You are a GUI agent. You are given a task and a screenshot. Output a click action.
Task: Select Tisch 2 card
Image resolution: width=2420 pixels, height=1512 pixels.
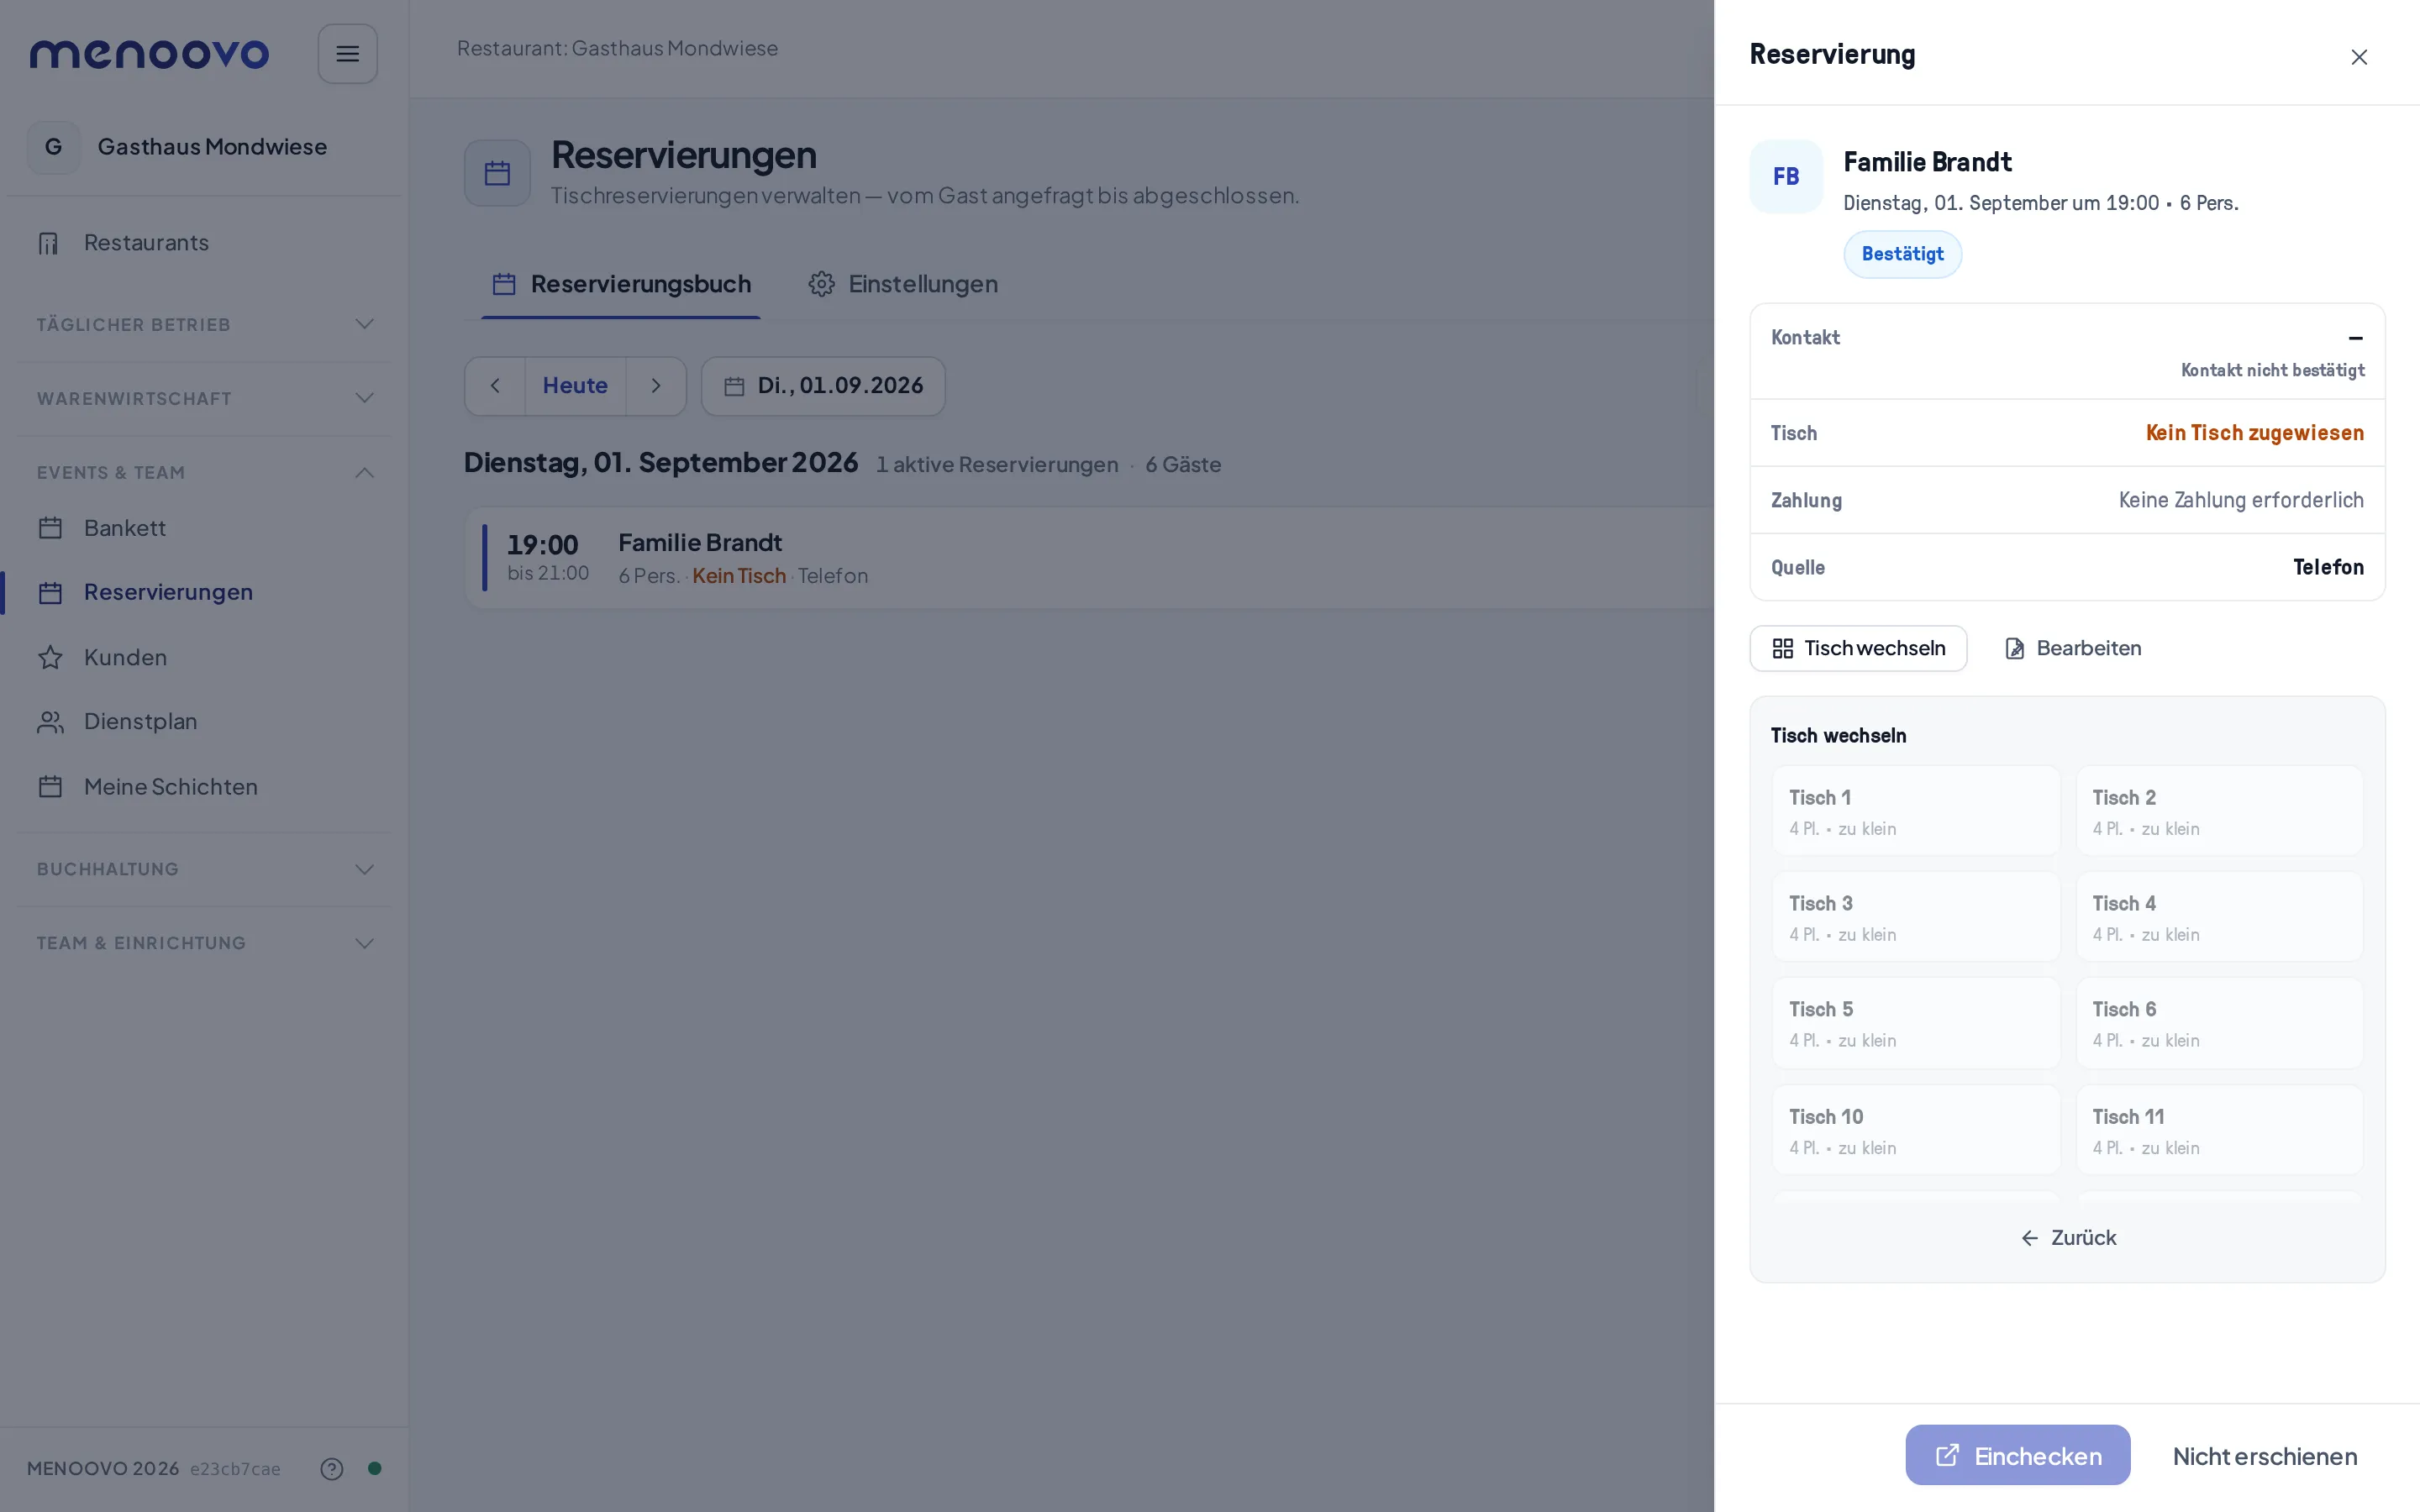click(x=2219, y=811)
